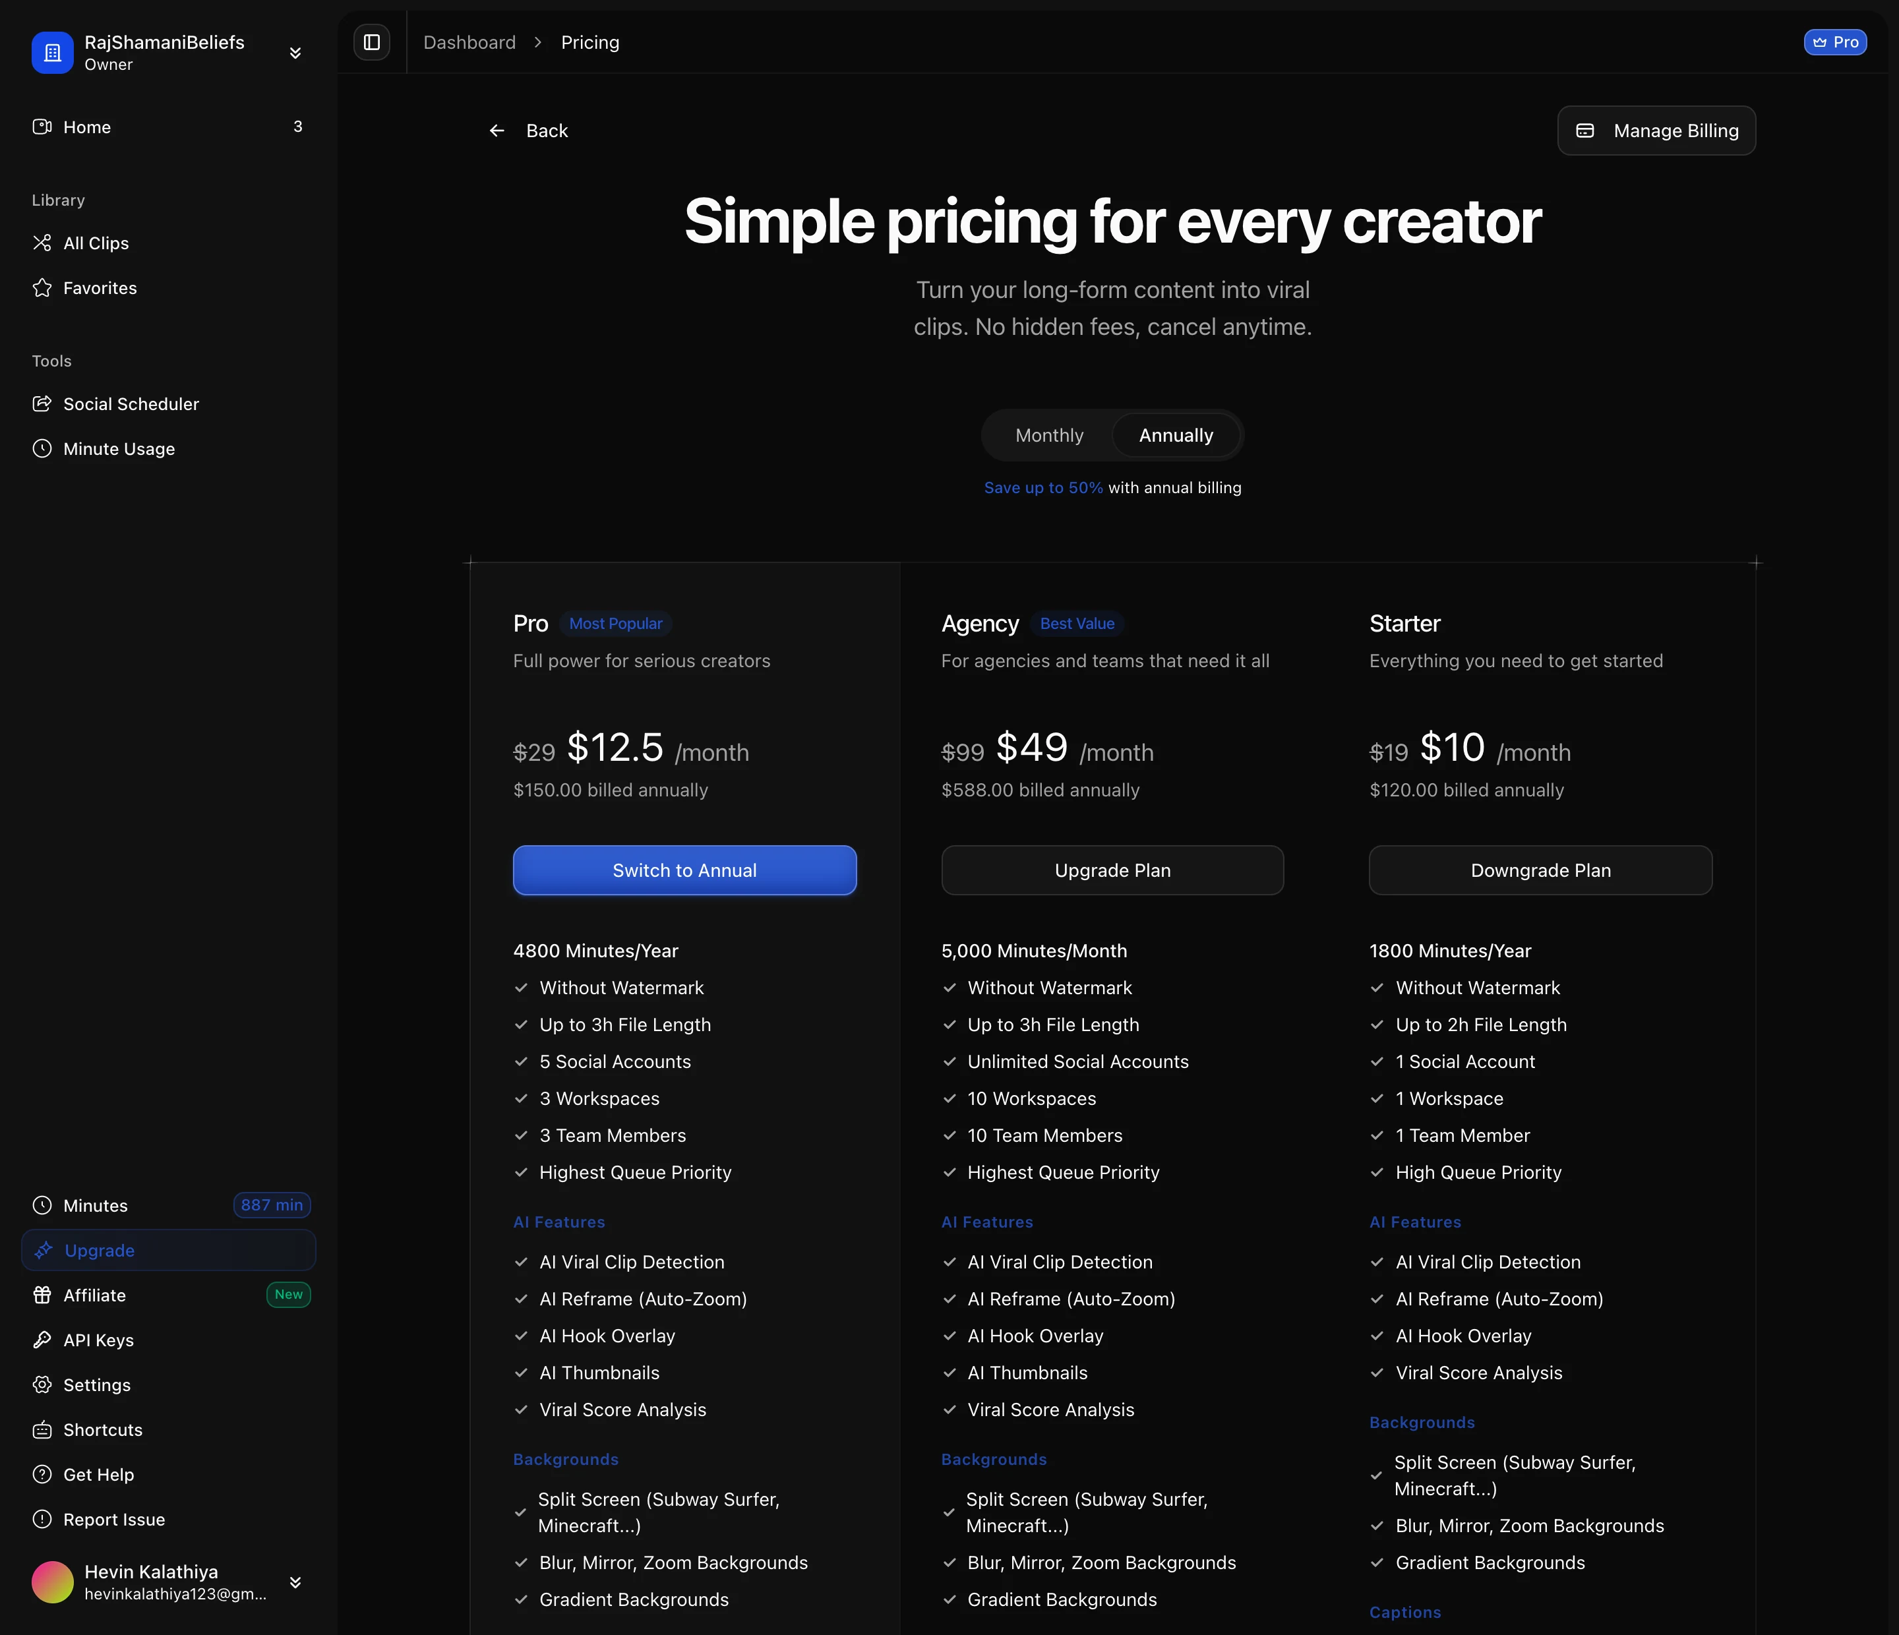Click 4800 Minutes/Year text
This screenshot has width=1899, height=1635.
tap(595, 951)
